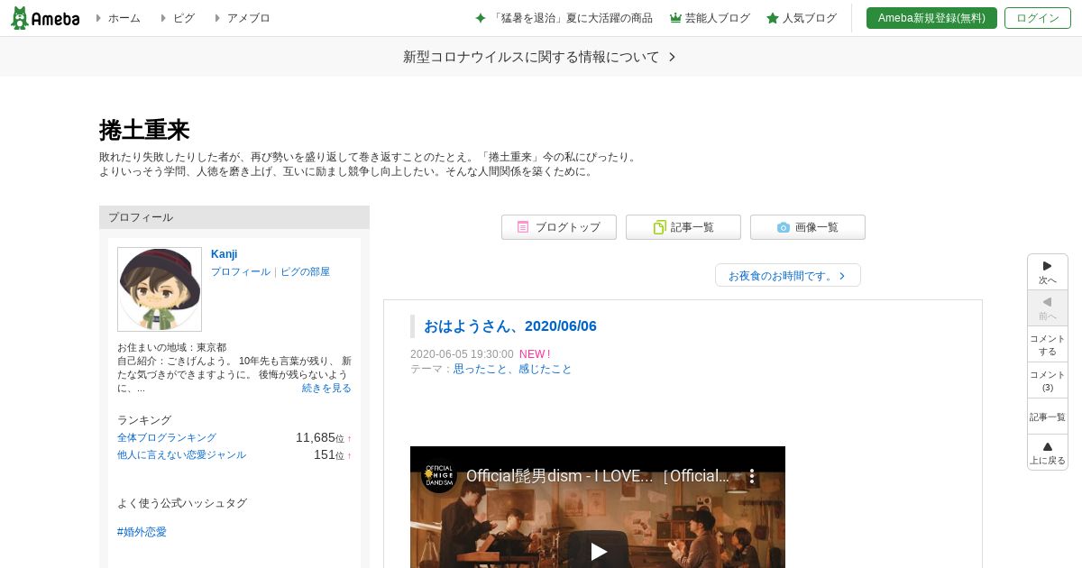The width and height of the screenshot is (1082, 568).
Task: Click the よく使う公式ハッシュタグ heading
Action: 182,503
